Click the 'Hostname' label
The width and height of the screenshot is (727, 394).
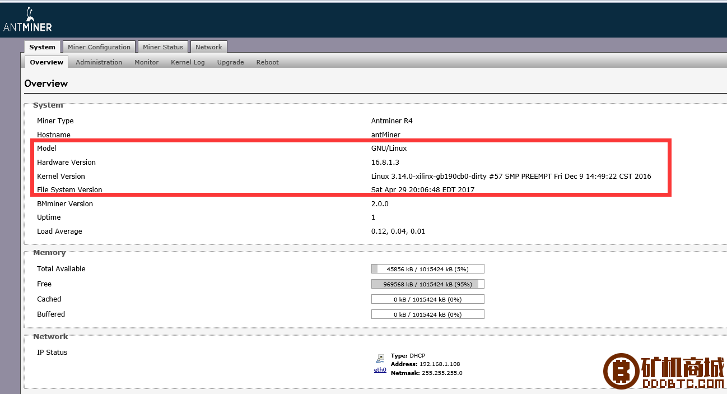click(x=54, y=135)
